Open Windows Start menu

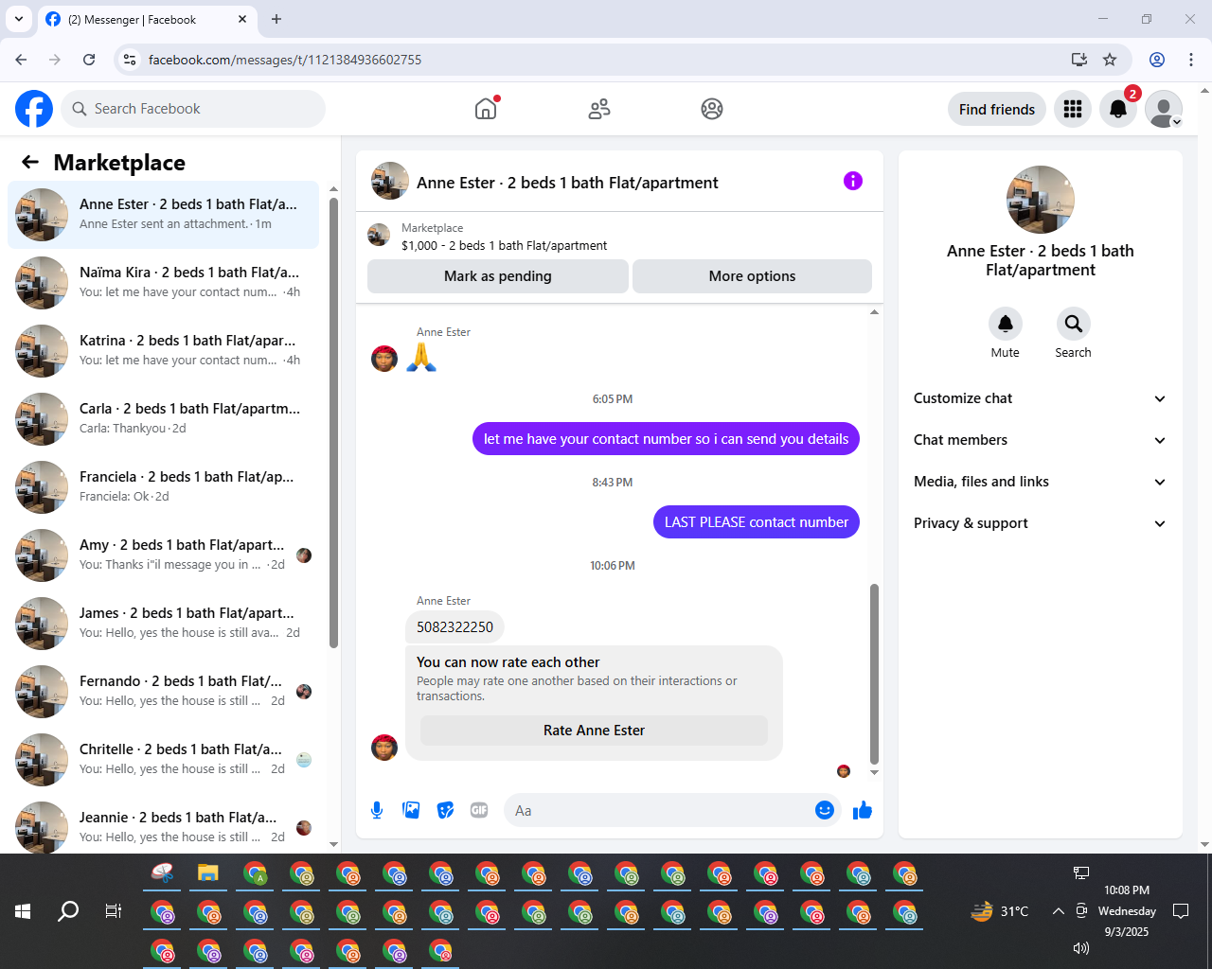tap(23, 911)
